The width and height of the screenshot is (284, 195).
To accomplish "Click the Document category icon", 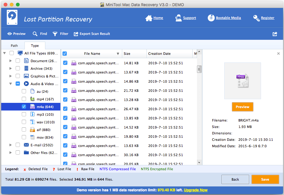I will (x=26, y=61).
